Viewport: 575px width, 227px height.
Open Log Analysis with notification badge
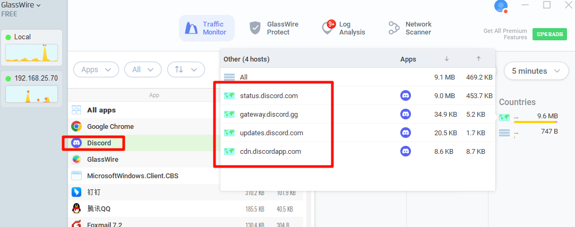pos(344,28)
